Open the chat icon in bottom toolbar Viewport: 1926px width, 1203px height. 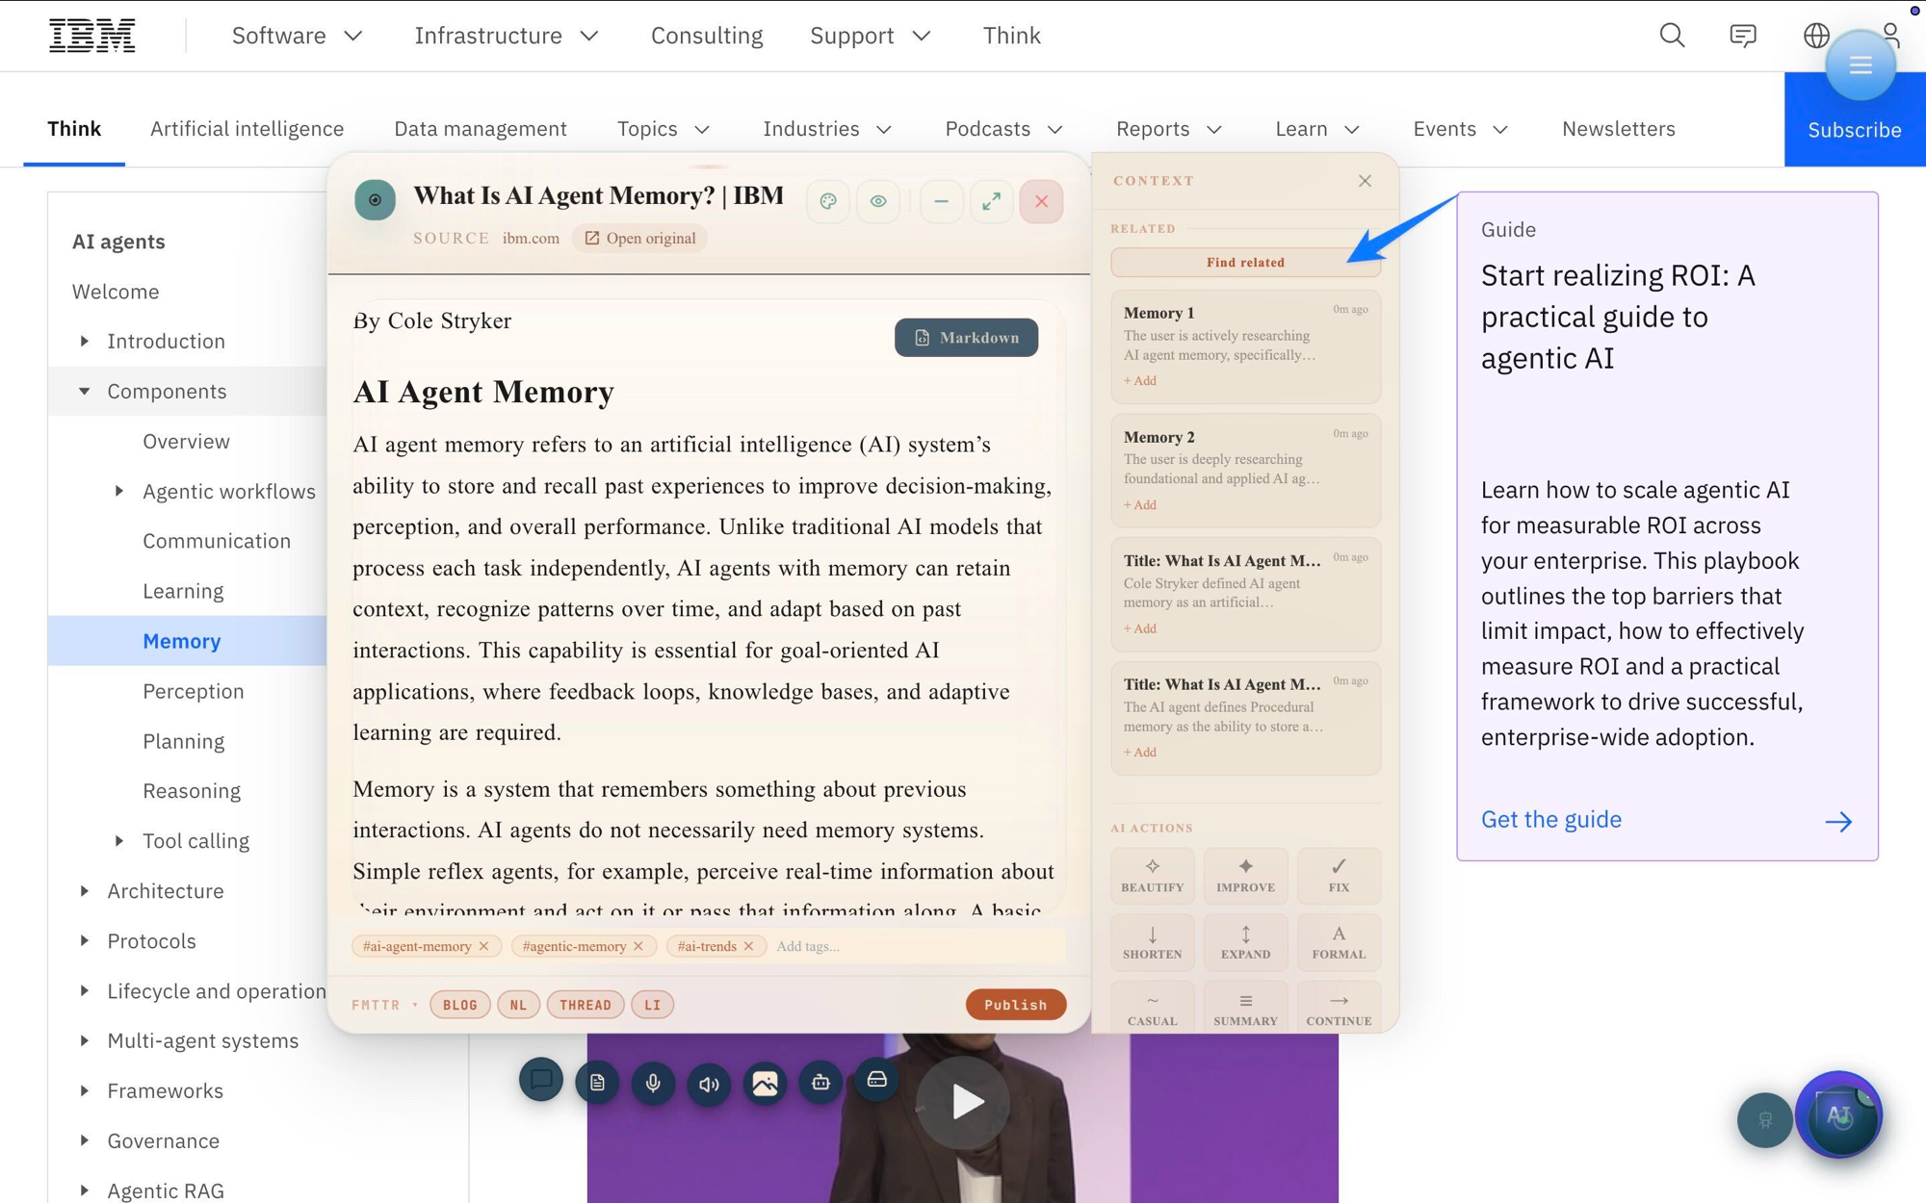point(541,1080)
